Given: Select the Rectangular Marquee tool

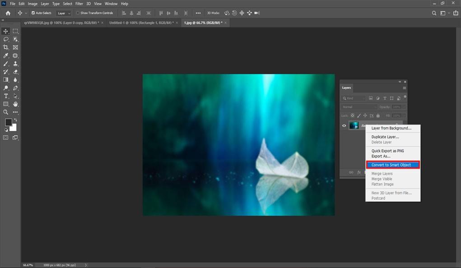Looking at the screenshot, I should [x=15, y=31].
